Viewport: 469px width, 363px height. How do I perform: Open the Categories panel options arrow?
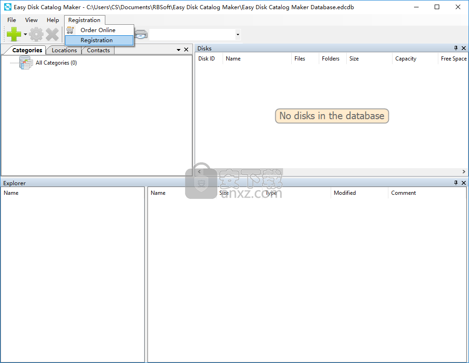[179, 49]
